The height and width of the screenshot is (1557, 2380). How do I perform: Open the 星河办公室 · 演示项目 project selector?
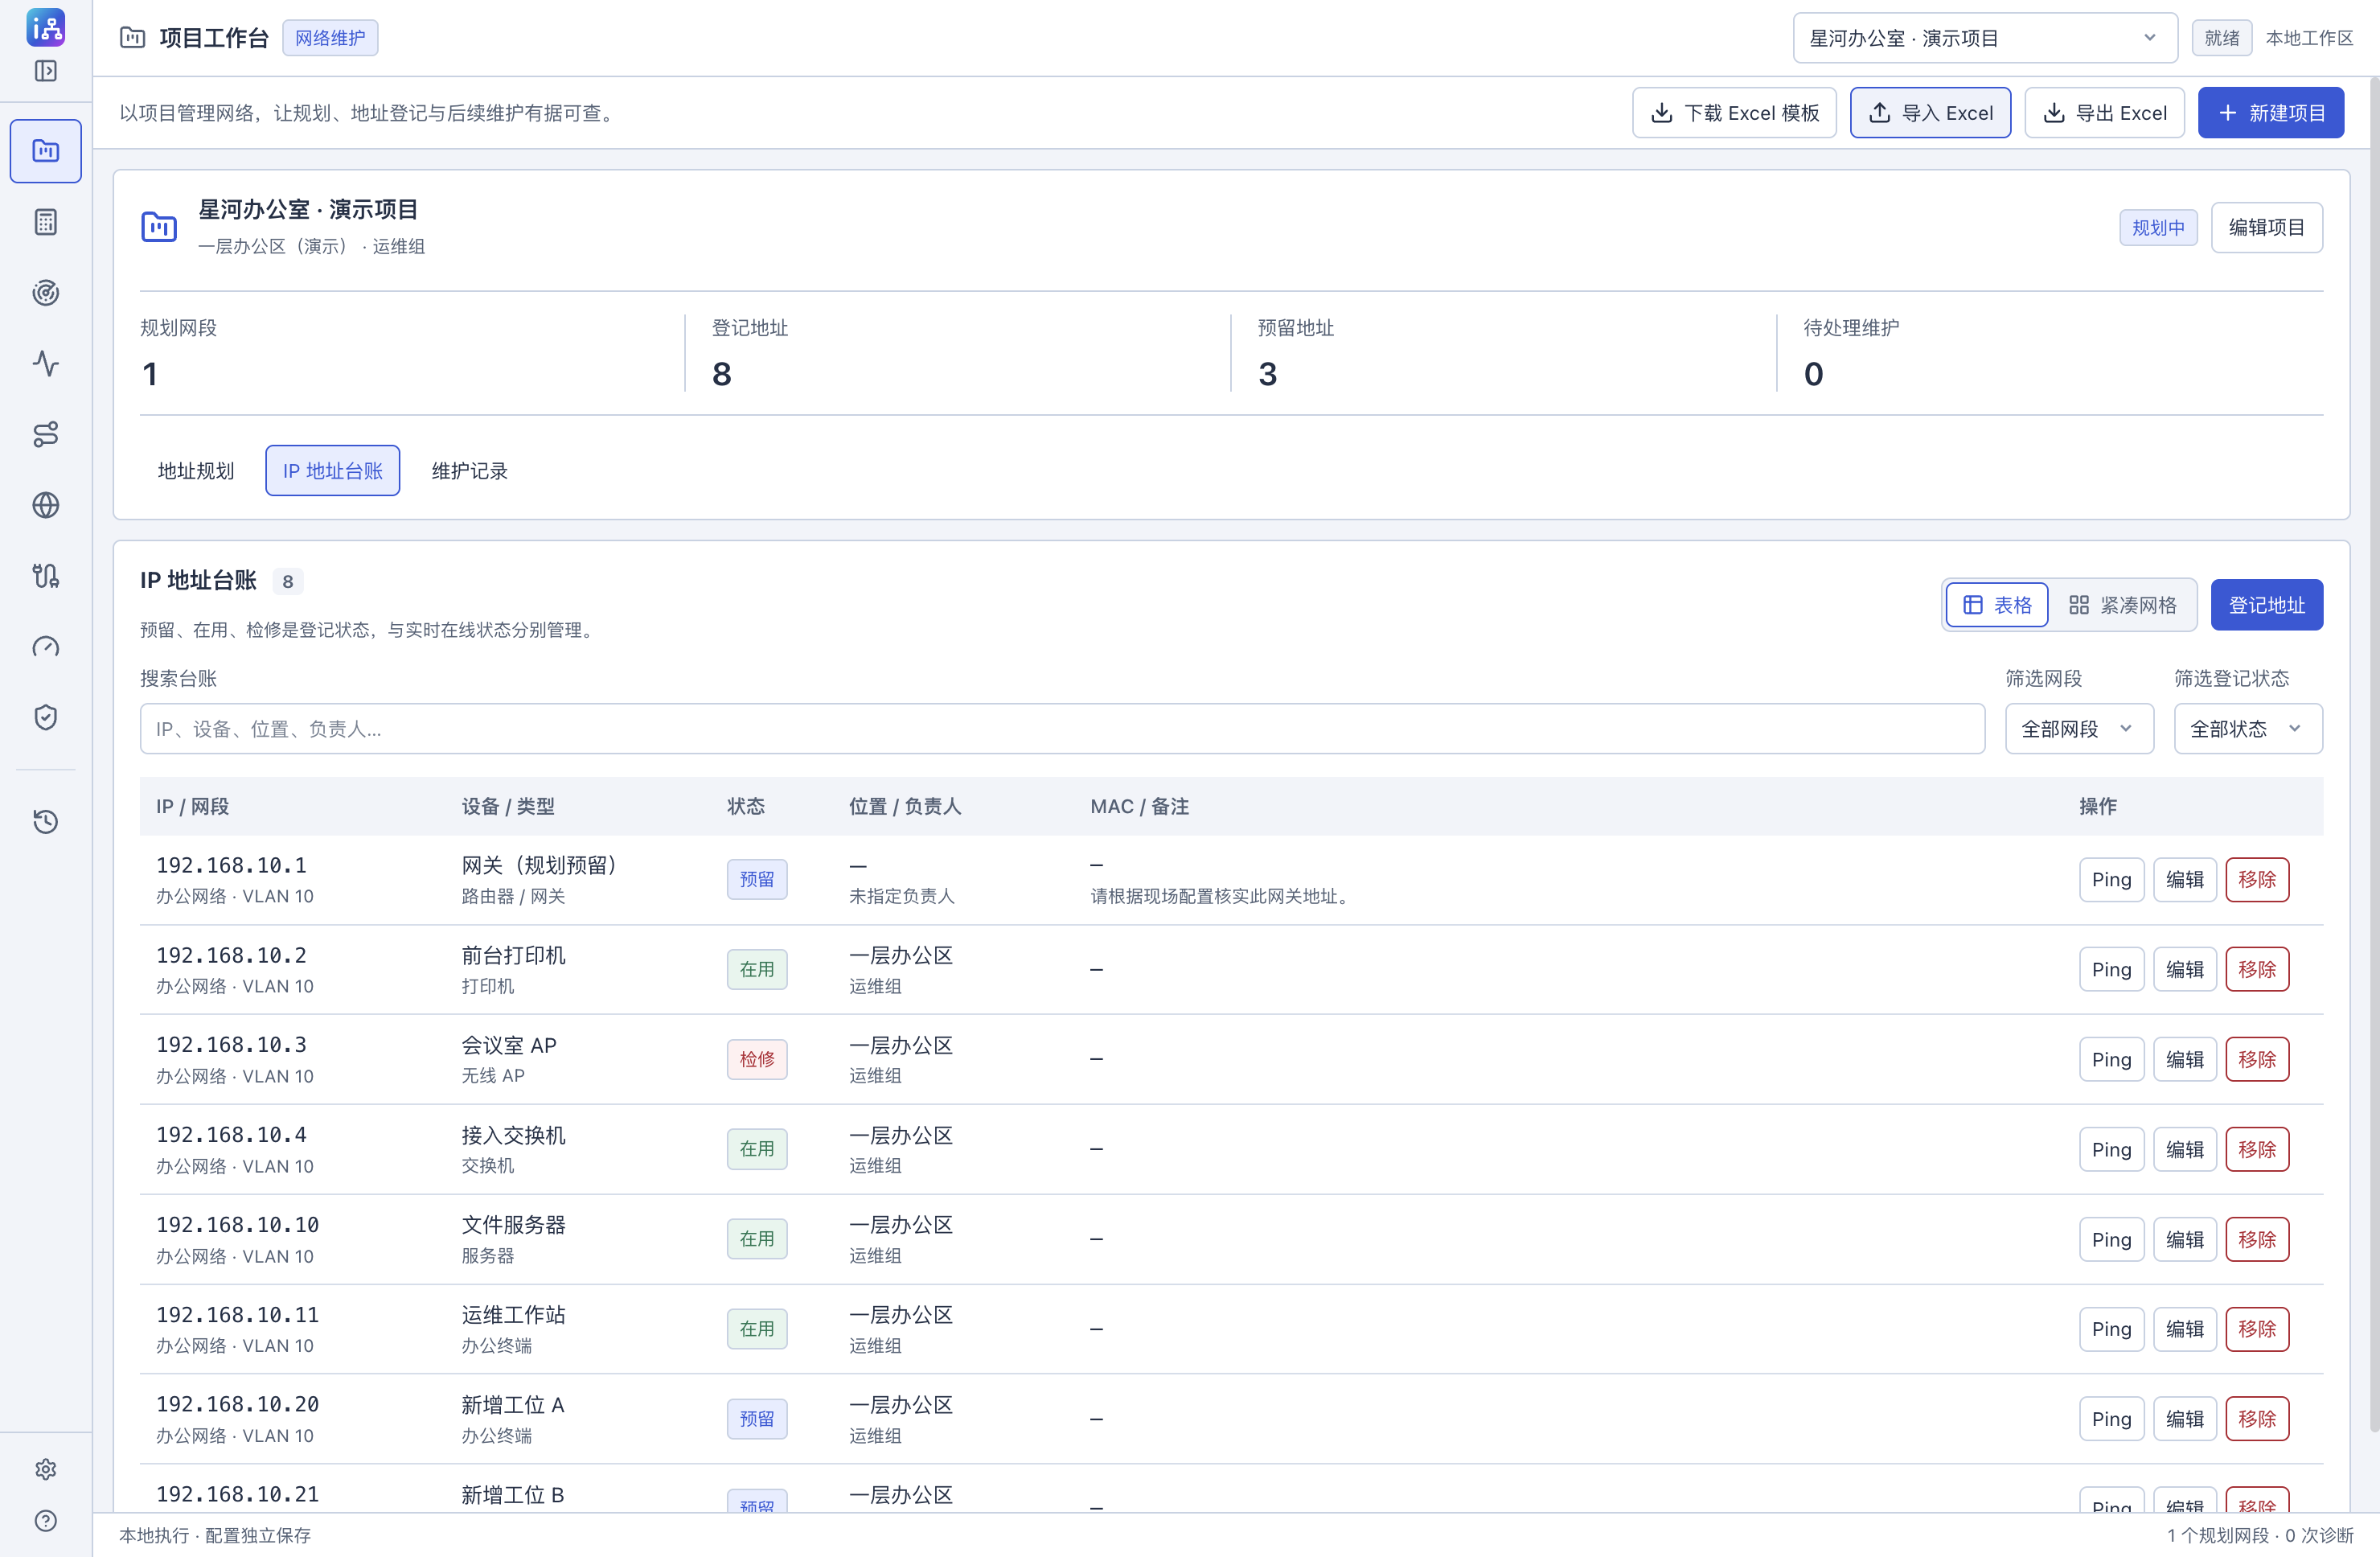tap(1984, 38)
